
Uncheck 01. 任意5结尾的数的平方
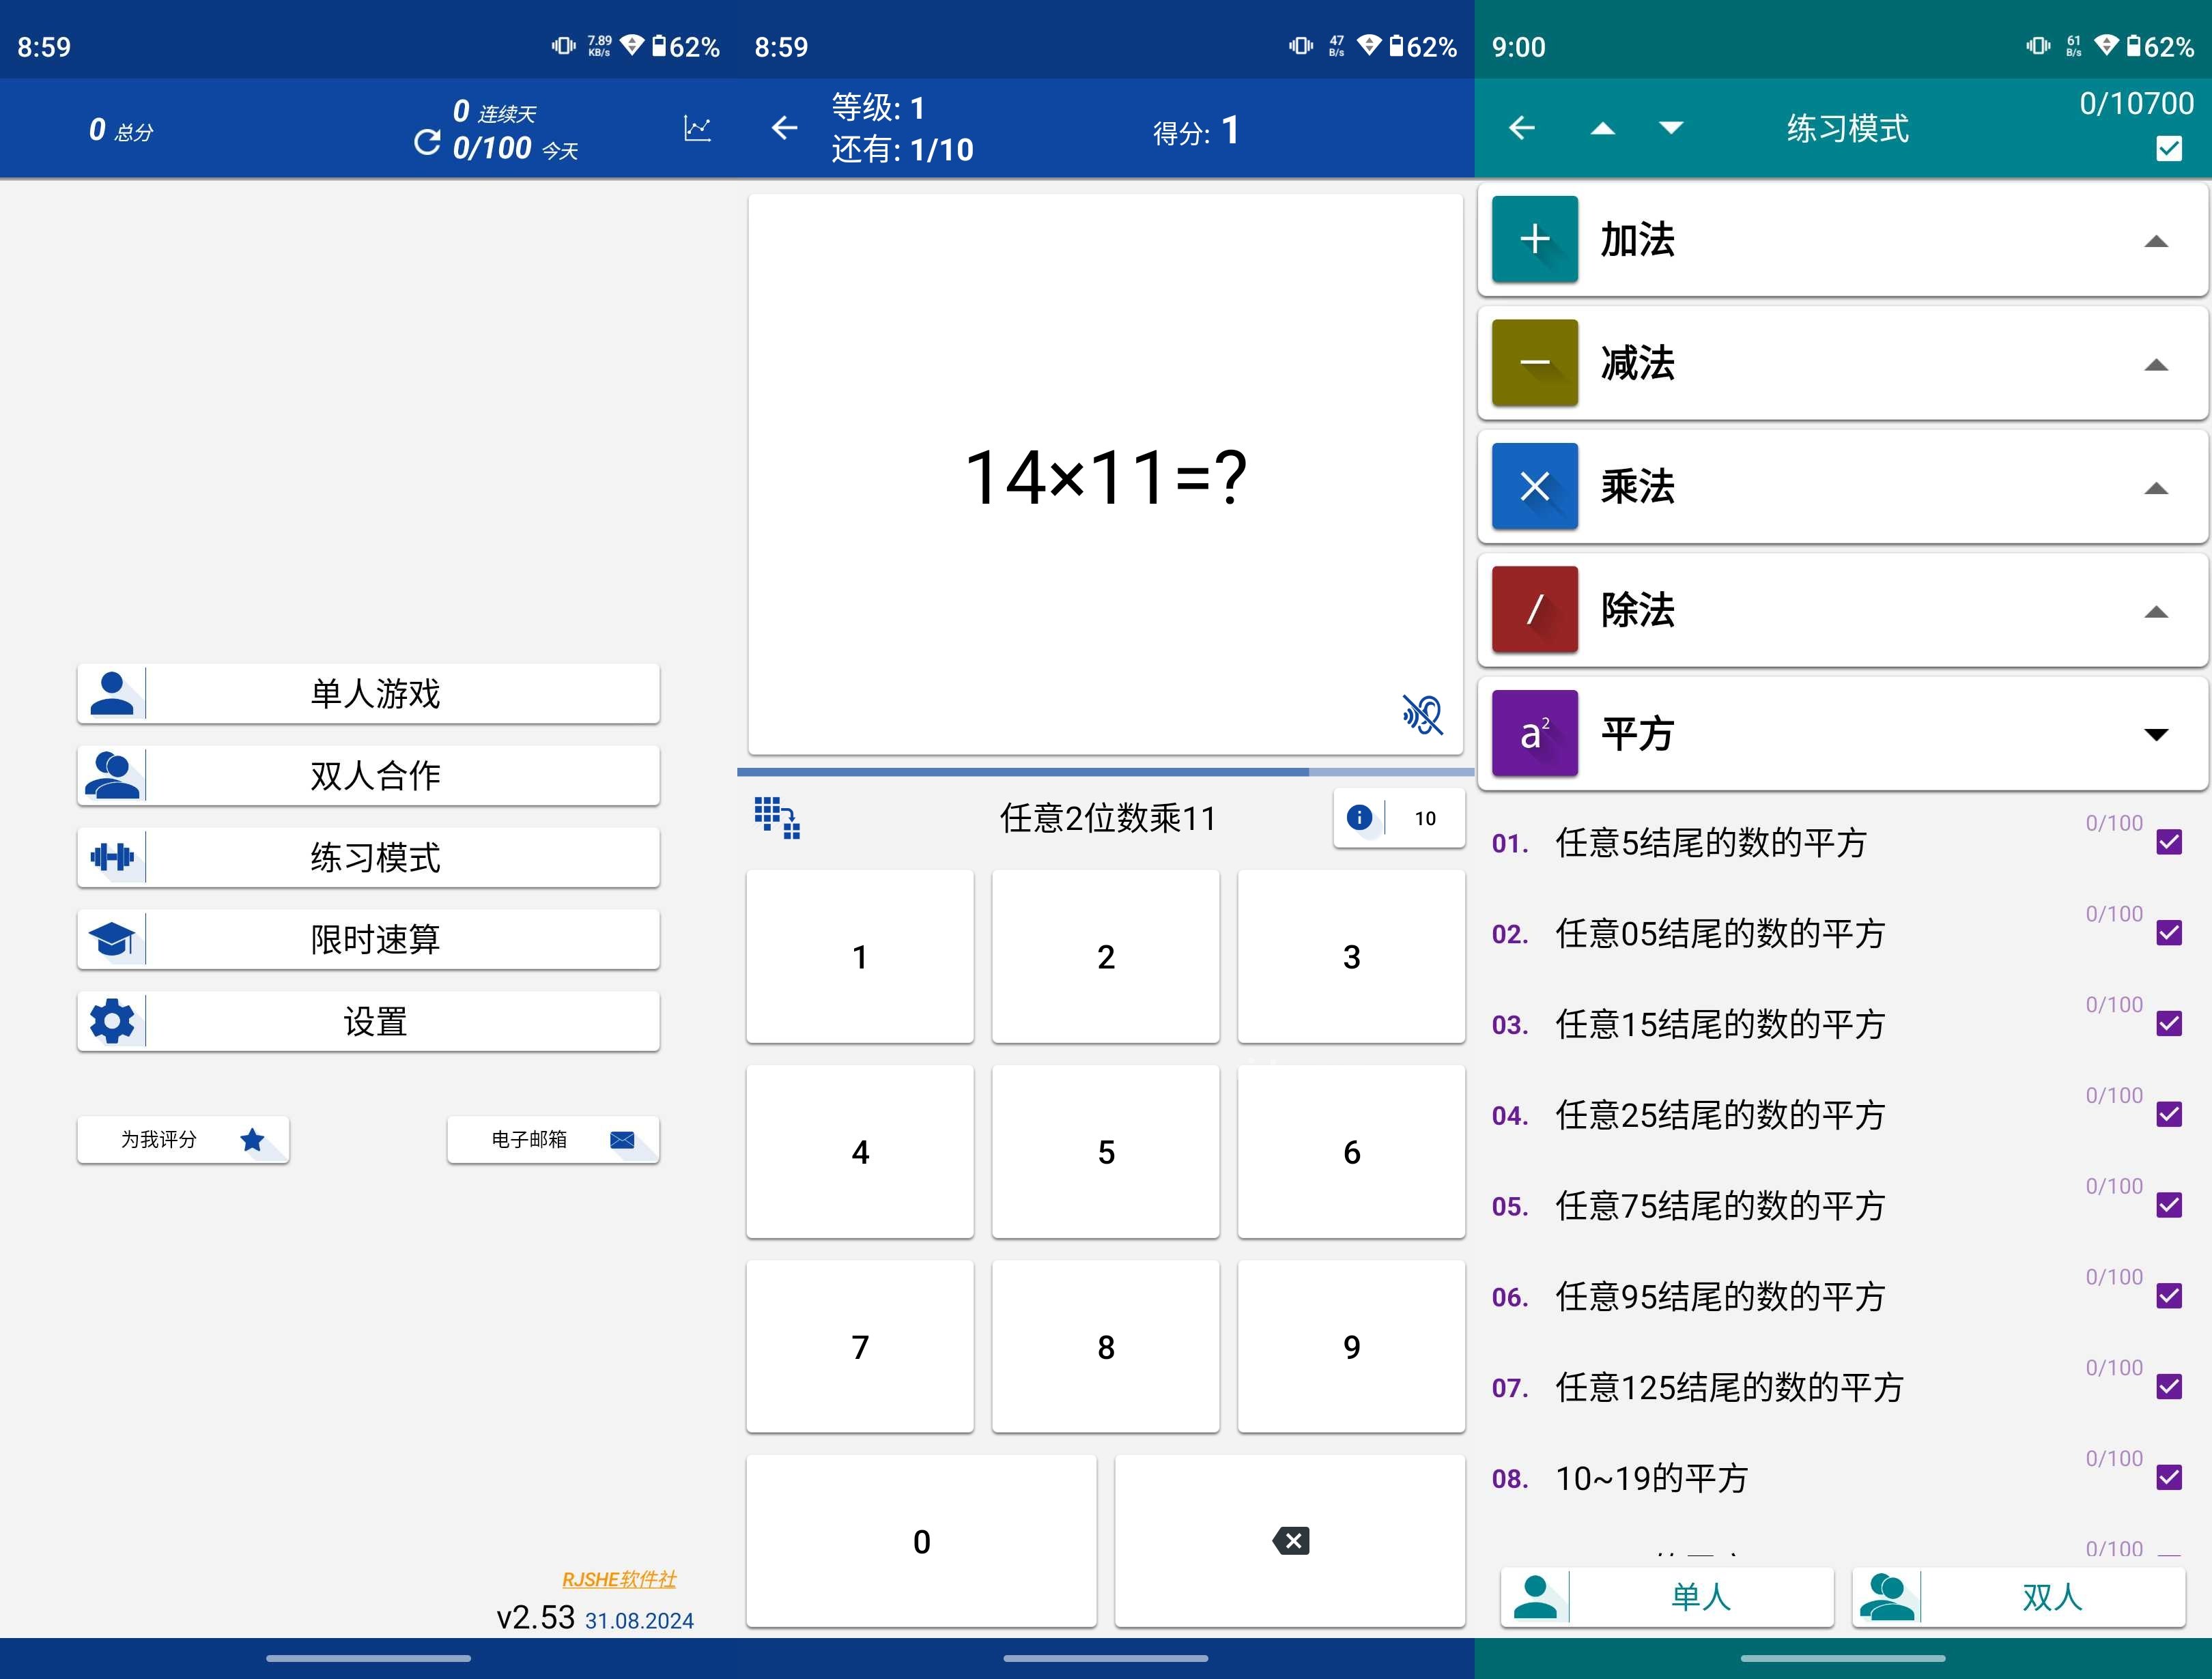(x=2169, y=842)
